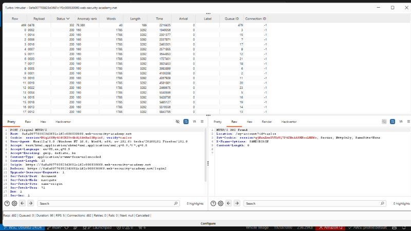Click Amazon Q item in VS Code status bar
The height and width of the screenshot is (231, 411).
click(x=330, y=227)
